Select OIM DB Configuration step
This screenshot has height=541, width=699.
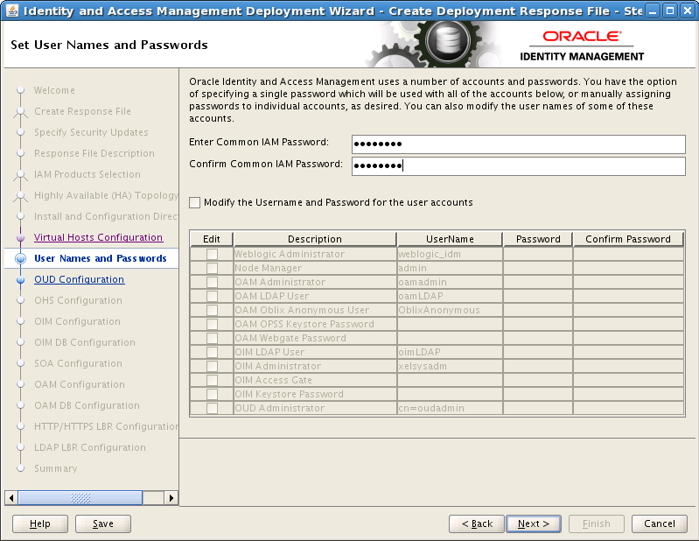pos(85,342)
